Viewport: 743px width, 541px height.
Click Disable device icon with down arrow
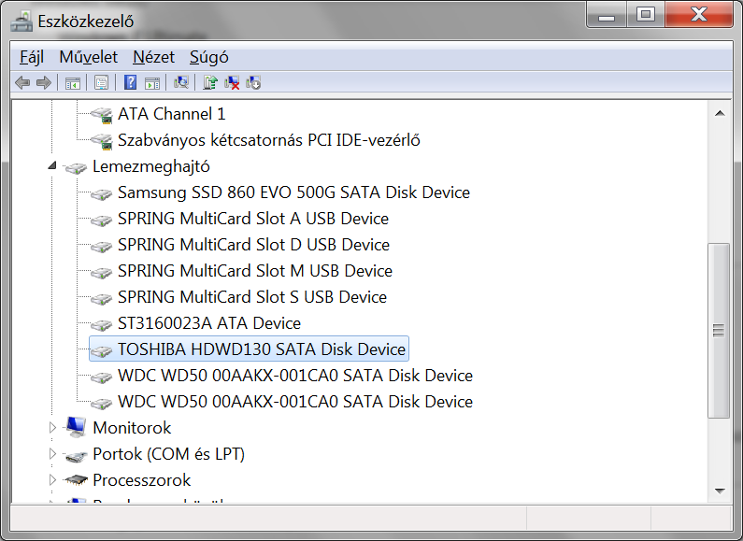(253, 83)
